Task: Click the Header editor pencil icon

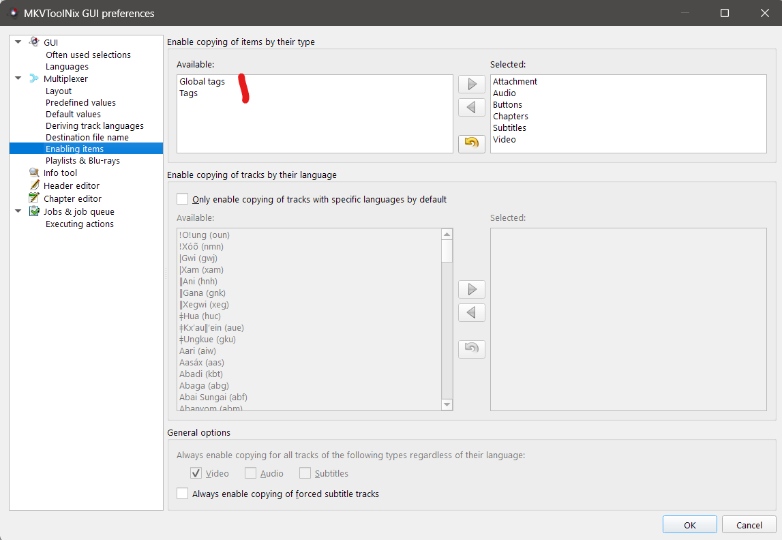Action: [x=34, y=185]
